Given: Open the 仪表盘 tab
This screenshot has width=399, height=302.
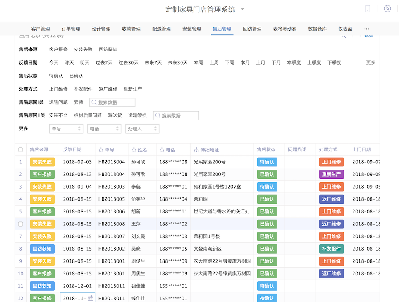Looking at the screenshot, I should click(x=345, y=29).
